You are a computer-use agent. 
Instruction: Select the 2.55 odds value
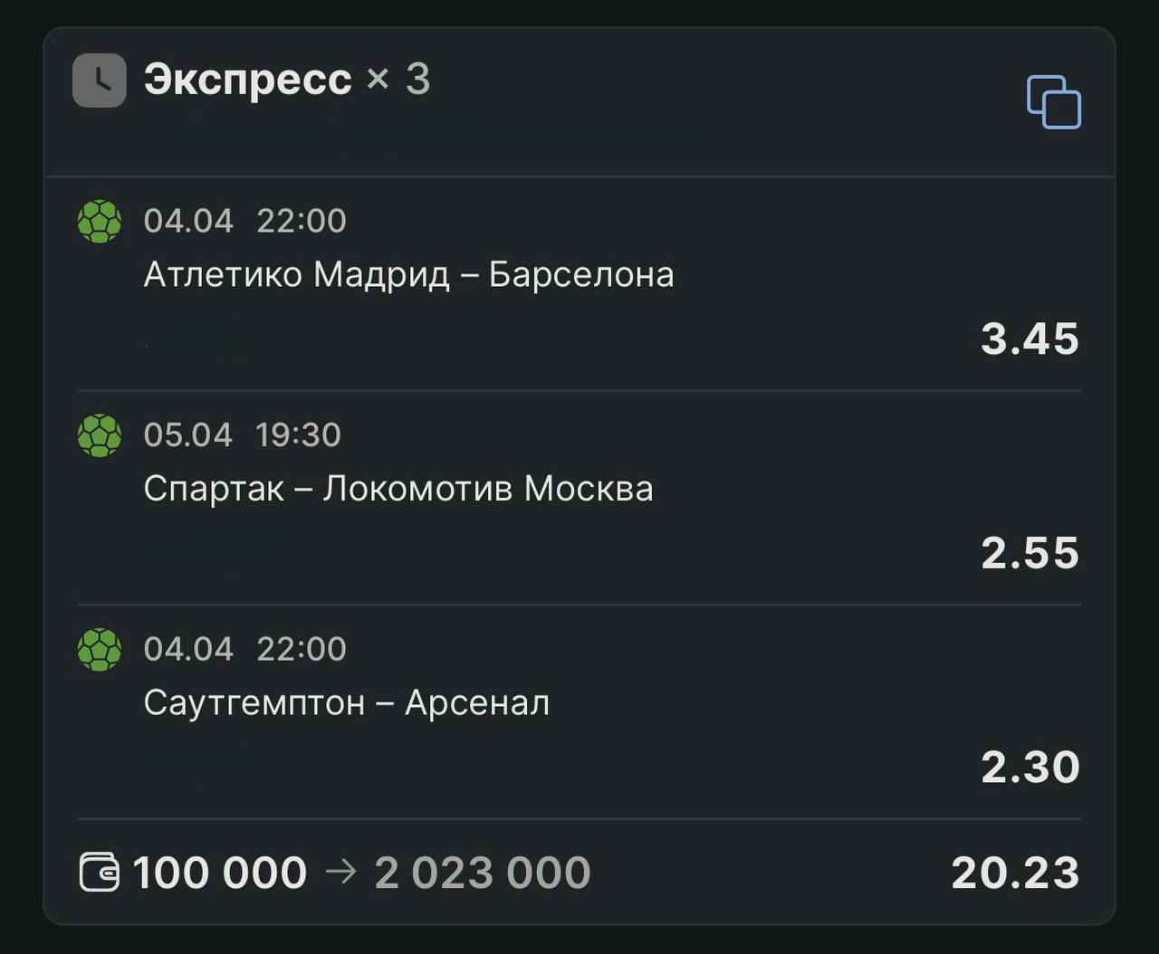coord(1030,553)
